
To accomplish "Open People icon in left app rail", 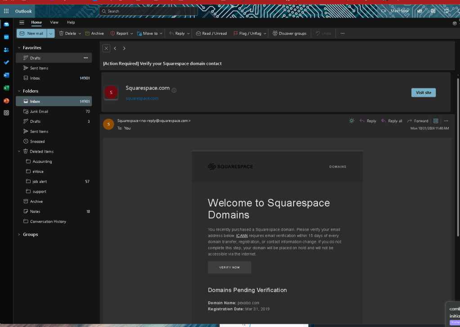I will (6, 49).
